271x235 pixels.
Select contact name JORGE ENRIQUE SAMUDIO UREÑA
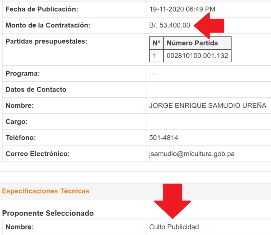tap(208, 105)
